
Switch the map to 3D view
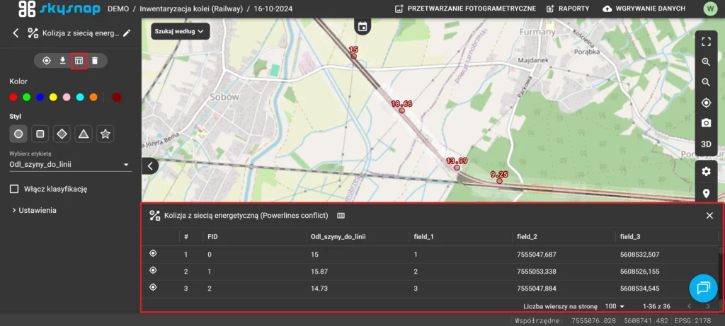pyautogui.click(x=706, y=144)
